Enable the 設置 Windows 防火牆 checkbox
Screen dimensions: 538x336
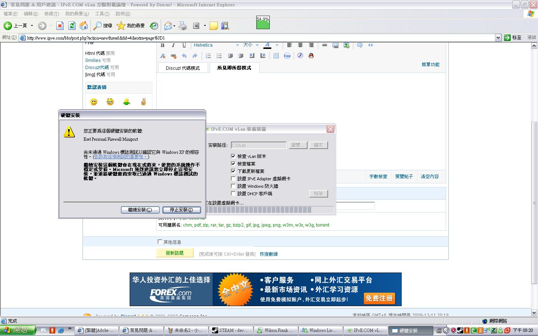coord(233,186)
